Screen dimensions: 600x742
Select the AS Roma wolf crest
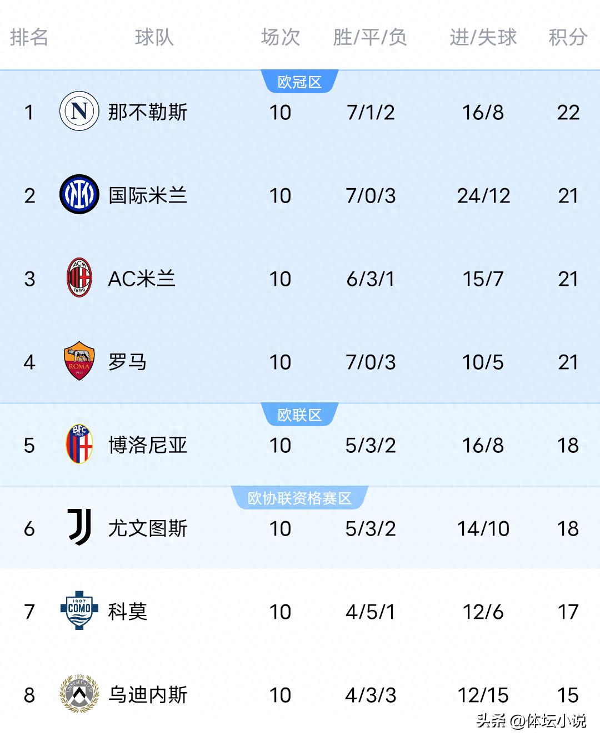[79, 361]
